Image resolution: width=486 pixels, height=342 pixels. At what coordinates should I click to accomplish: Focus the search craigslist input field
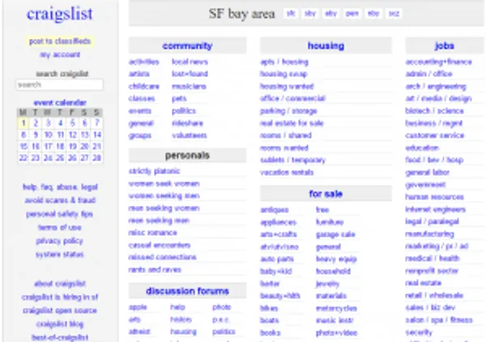[x=59, y=84]
